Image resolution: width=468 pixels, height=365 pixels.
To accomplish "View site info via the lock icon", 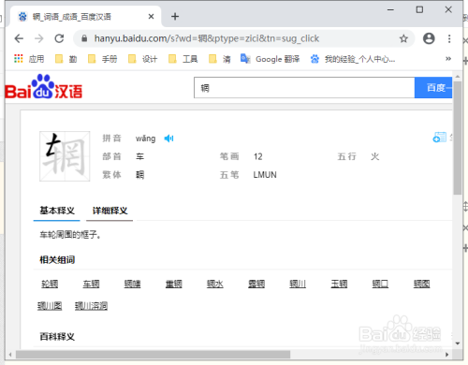I will click(84, 38).
